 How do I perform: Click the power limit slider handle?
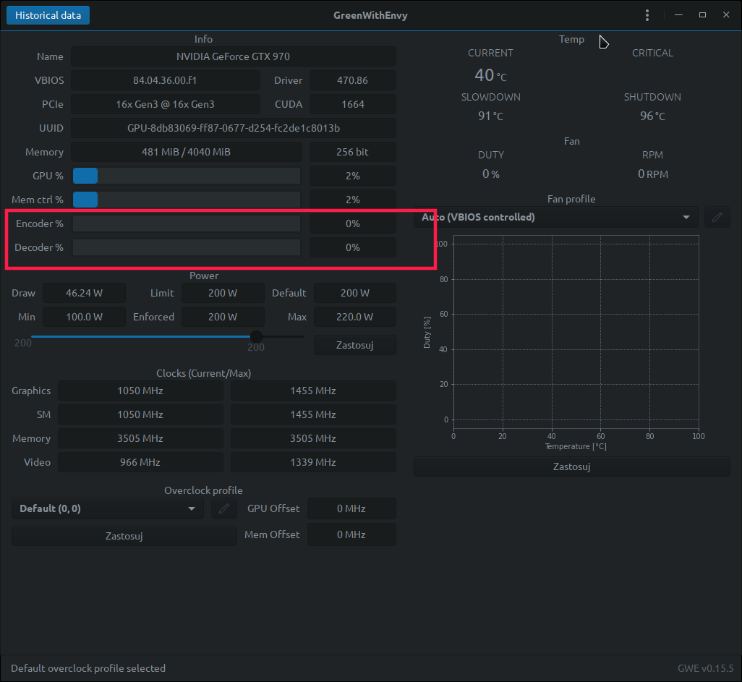tap(256, 336)
